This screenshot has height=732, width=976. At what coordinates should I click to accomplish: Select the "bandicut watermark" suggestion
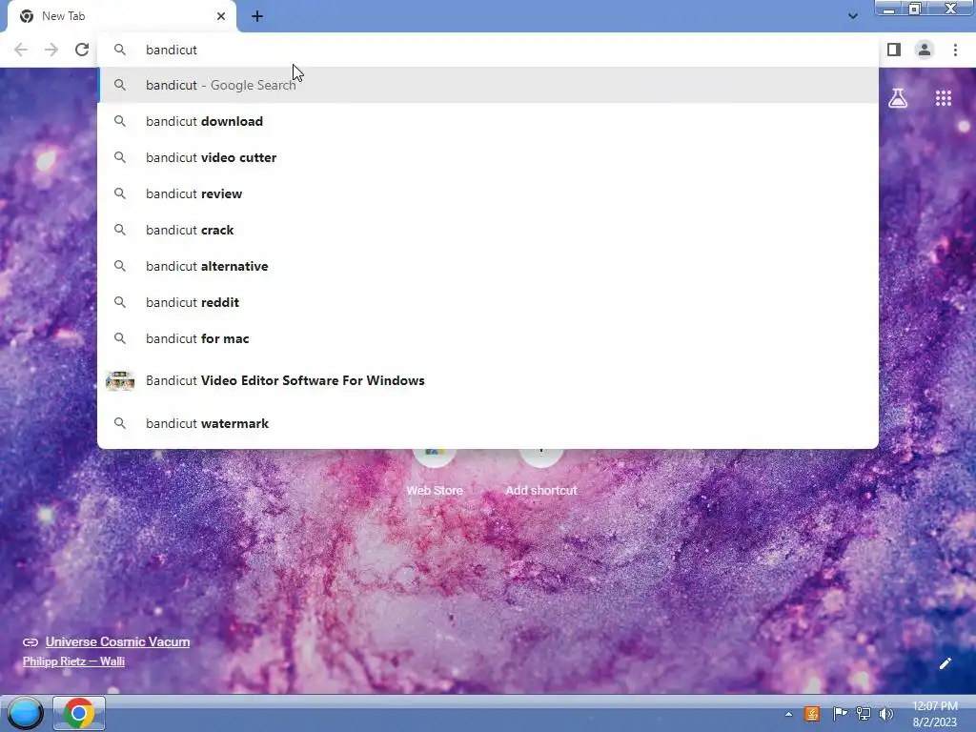coord(487,423)
